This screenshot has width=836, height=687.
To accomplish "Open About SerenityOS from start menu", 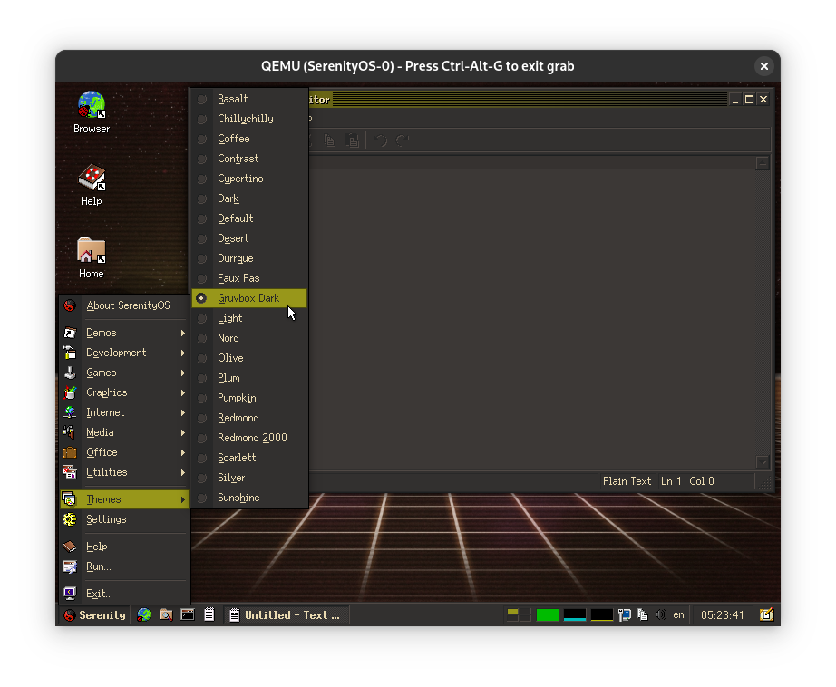I will pyautogui.click(x=124, y=306).
